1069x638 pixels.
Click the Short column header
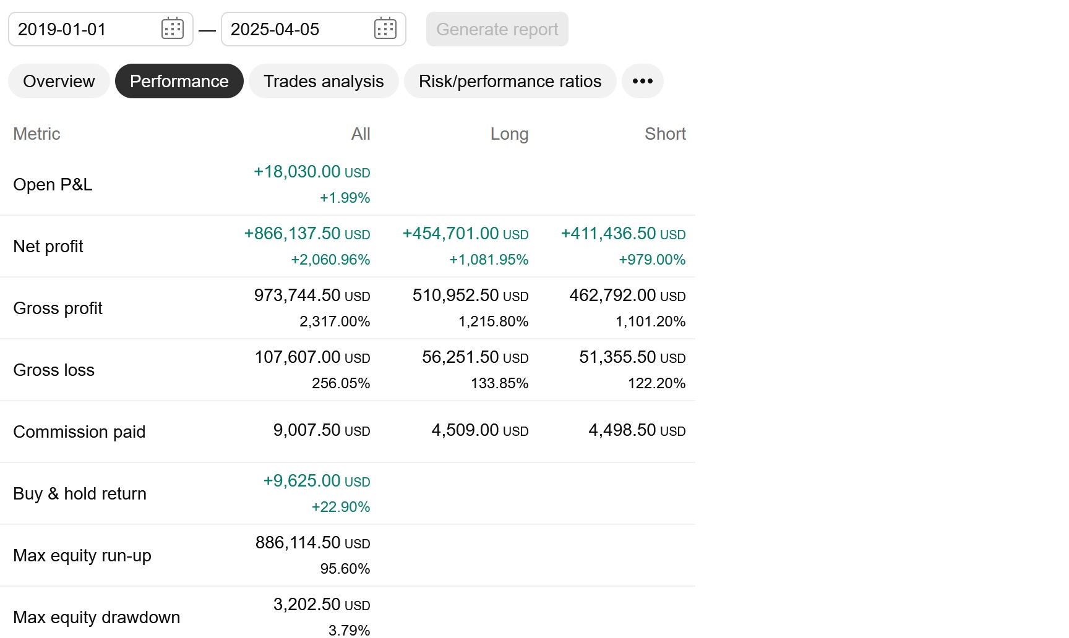[665, 134]
